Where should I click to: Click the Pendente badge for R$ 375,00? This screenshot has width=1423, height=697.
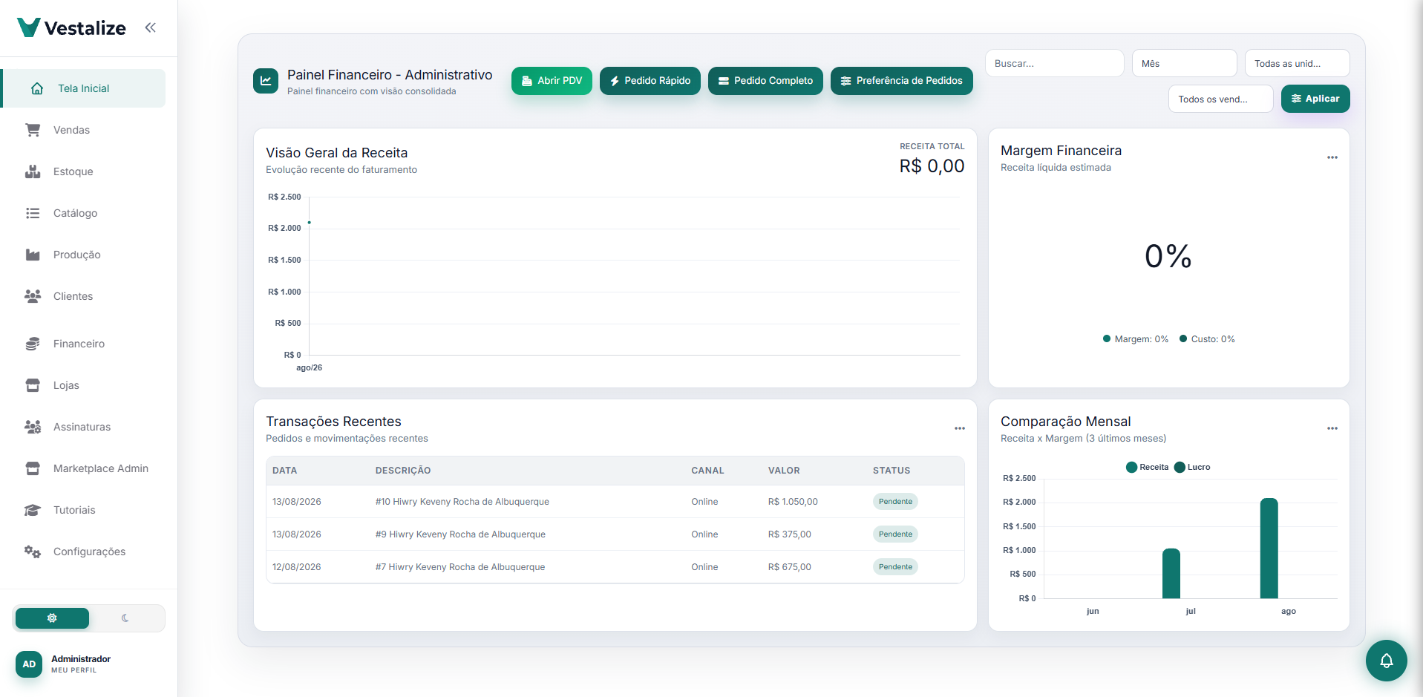[x=895, y=534]
